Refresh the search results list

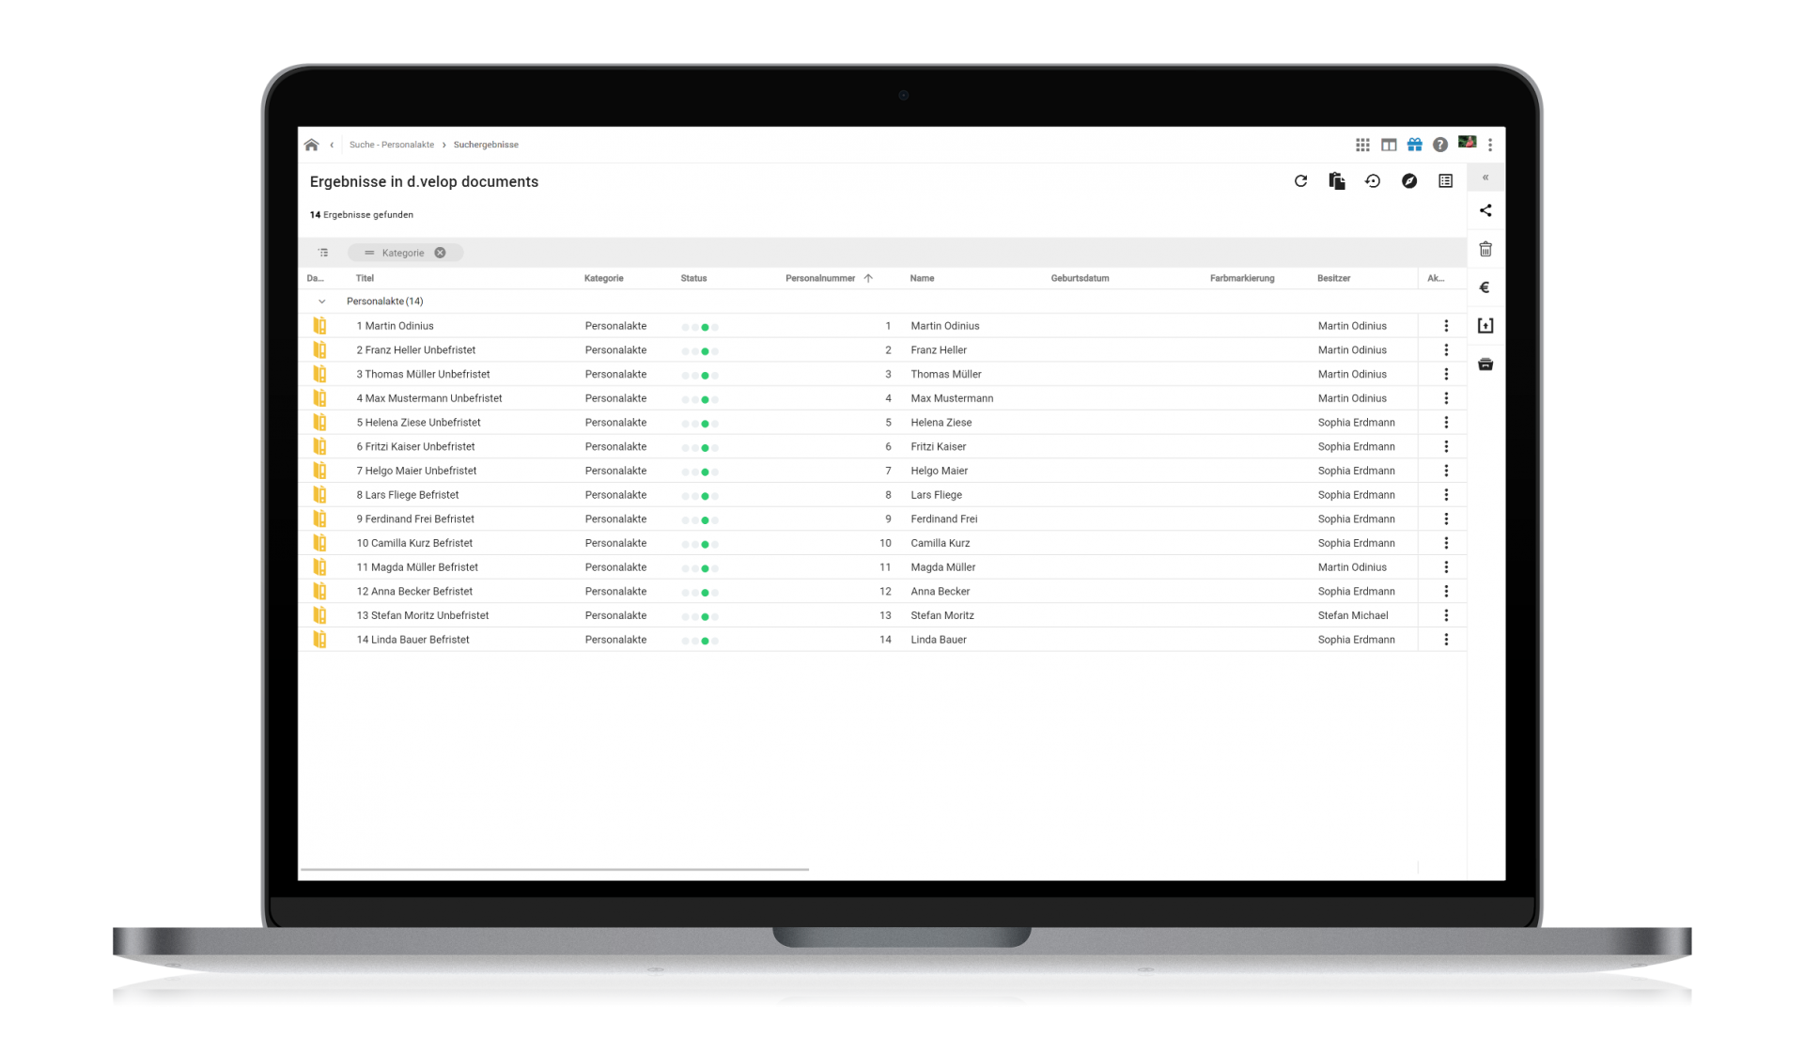pos(1300,181)
